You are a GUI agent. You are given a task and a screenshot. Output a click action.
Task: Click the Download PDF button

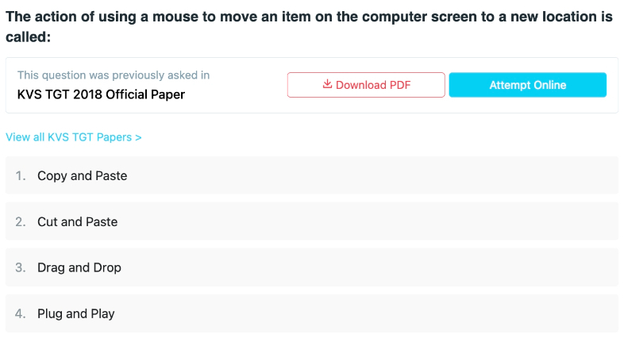click(x=366, y=85)
